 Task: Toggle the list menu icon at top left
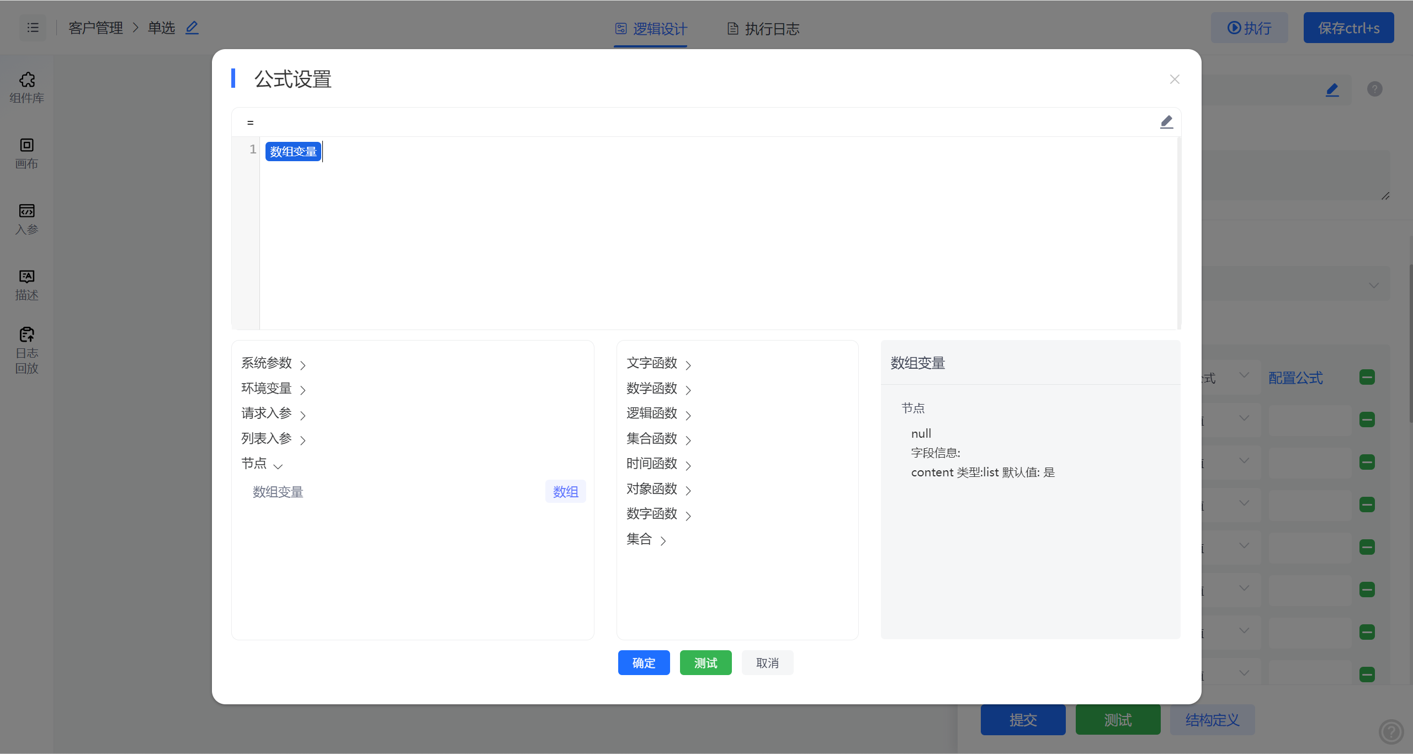(x=33, y=28)
